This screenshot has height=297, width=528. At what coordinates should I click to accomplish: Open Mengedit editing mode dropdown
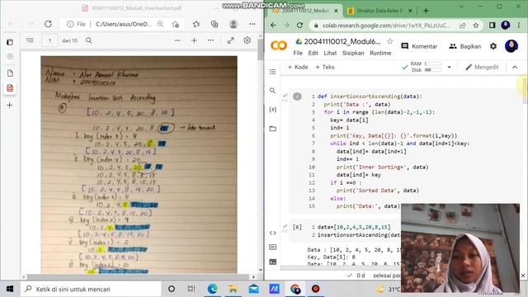pyautogui.click(x=482, y=67)
